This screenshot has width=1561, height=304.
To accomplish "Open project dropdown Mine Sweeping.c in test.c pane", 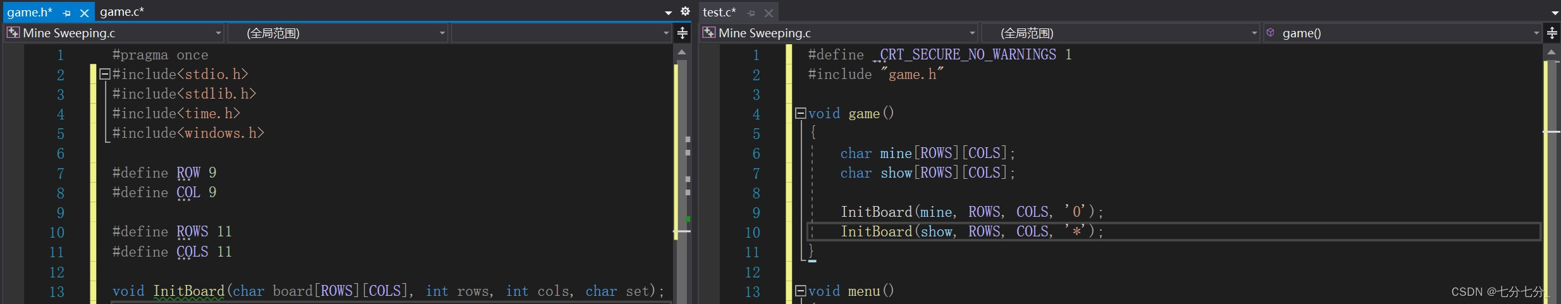I will 839,33.
